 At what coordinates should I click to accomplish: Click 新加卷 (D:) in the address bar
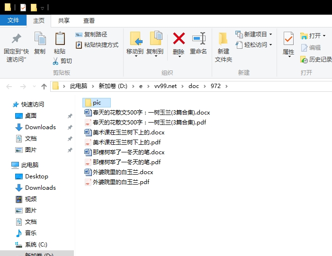(x=113, y=86)
